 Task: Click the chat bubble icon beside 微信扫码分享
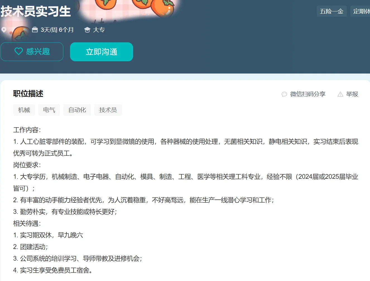(x=284, y=94)
